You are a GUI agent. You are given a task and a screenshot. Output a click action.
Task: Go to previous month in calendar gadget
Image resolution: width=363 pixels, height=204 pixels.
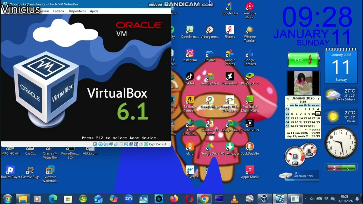[x=288, y=99]
